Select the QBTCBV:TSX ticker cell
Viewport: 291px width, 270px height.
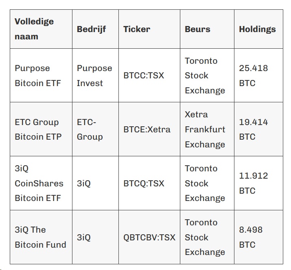coord(149,237)
